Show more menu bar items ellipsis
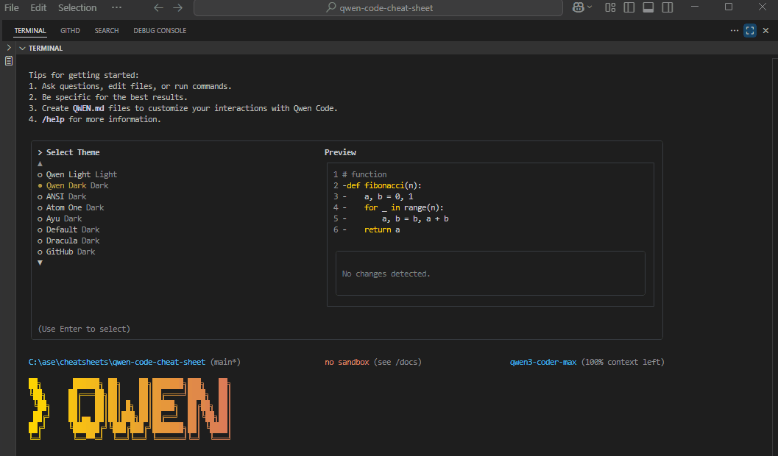This screenshot has width=778, height=456. coord(116,7)
